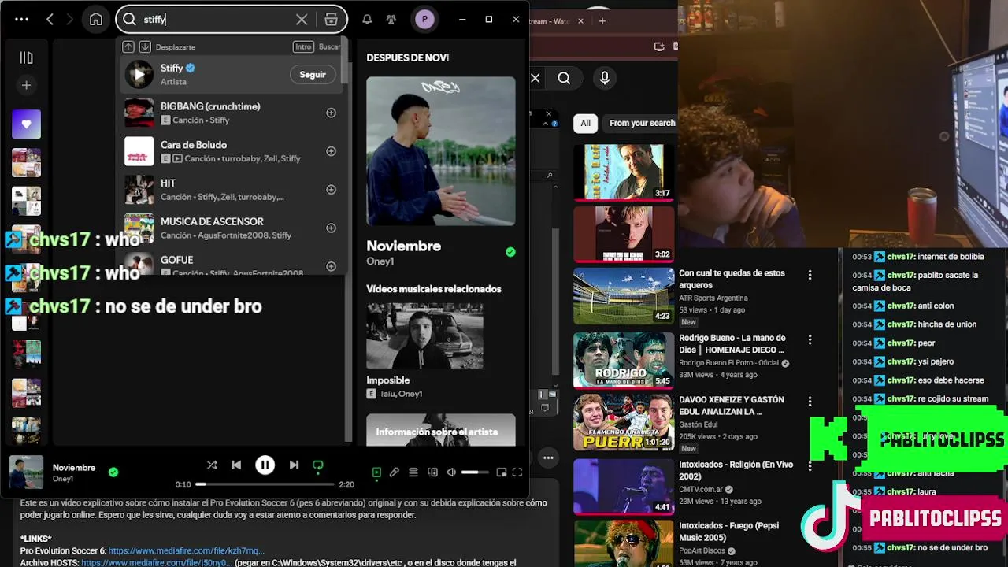Select the Cara de Boludo song result

[x=232, y=151]
